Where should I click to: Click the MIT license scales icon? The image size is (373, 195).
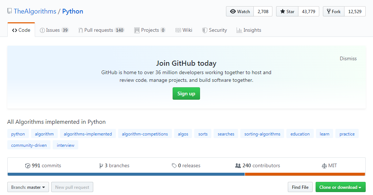(x=324, y=166)
